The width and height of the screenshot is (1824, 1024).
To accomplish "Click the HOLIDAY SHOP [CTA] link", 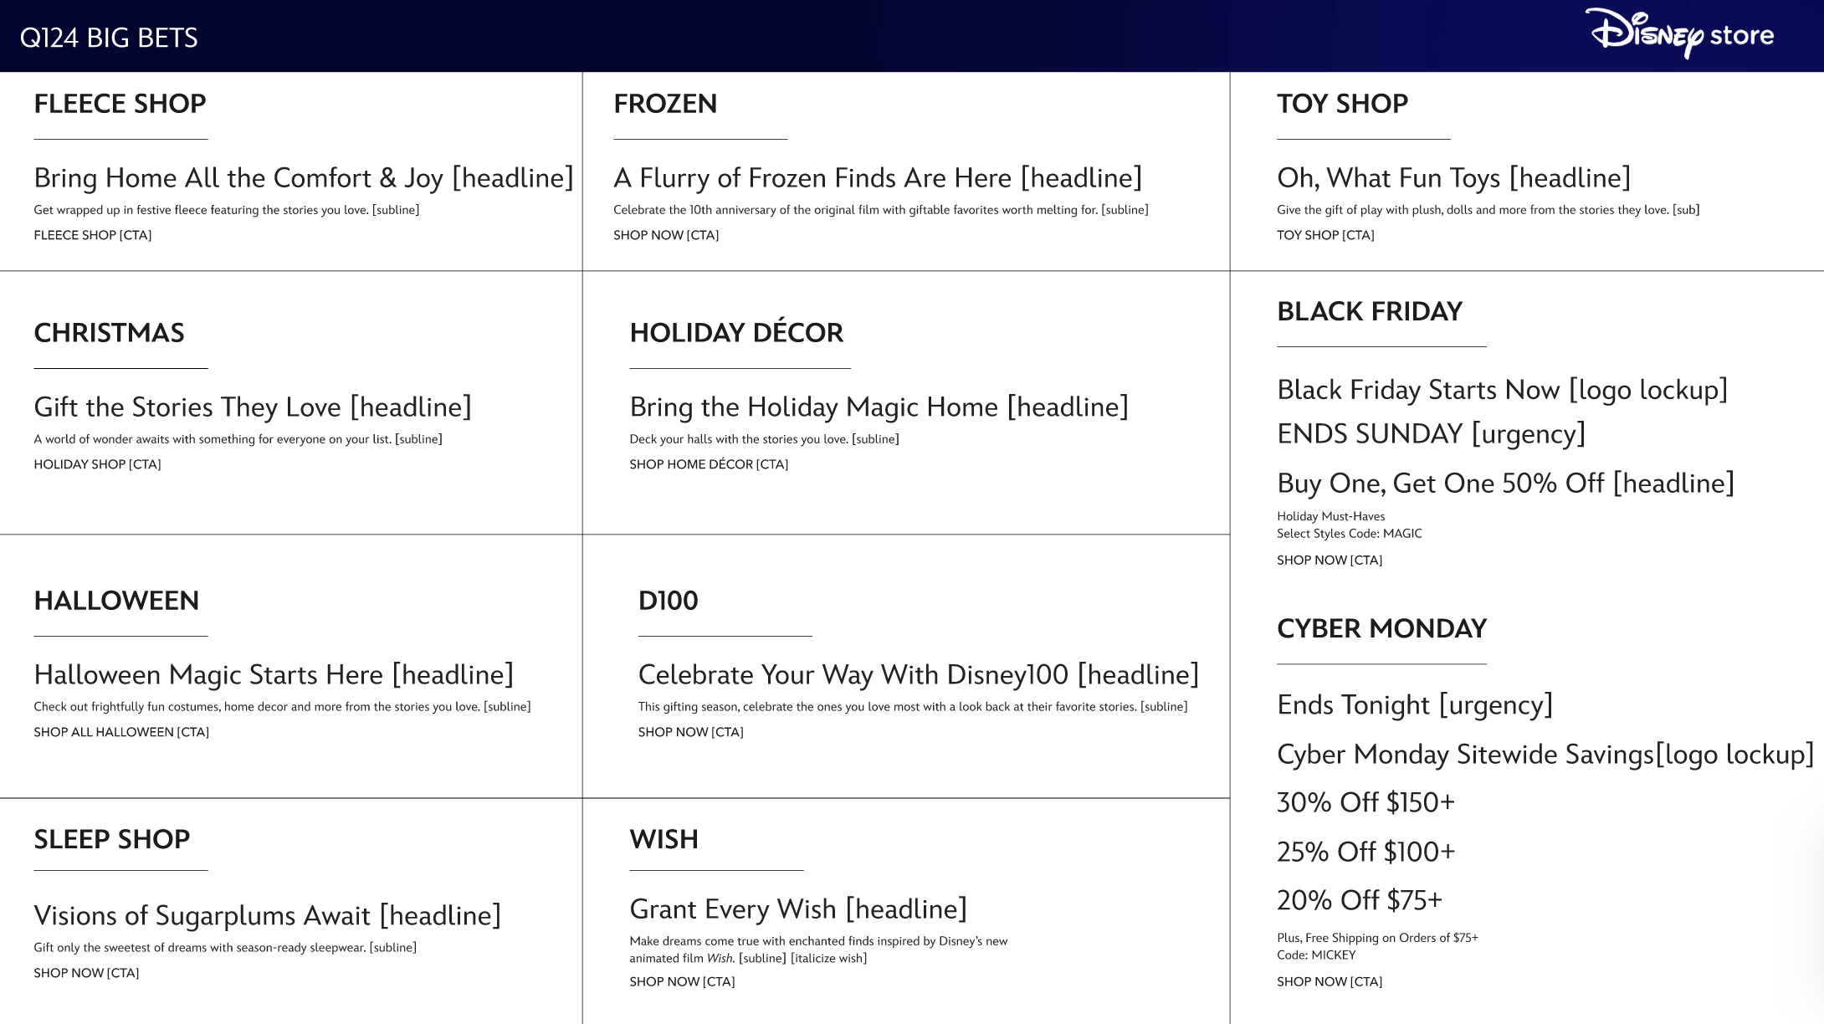I will (97, 464).
